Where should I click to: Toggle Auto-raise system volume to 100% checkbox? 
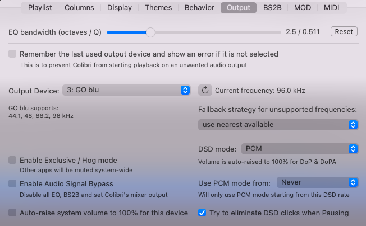12,213
